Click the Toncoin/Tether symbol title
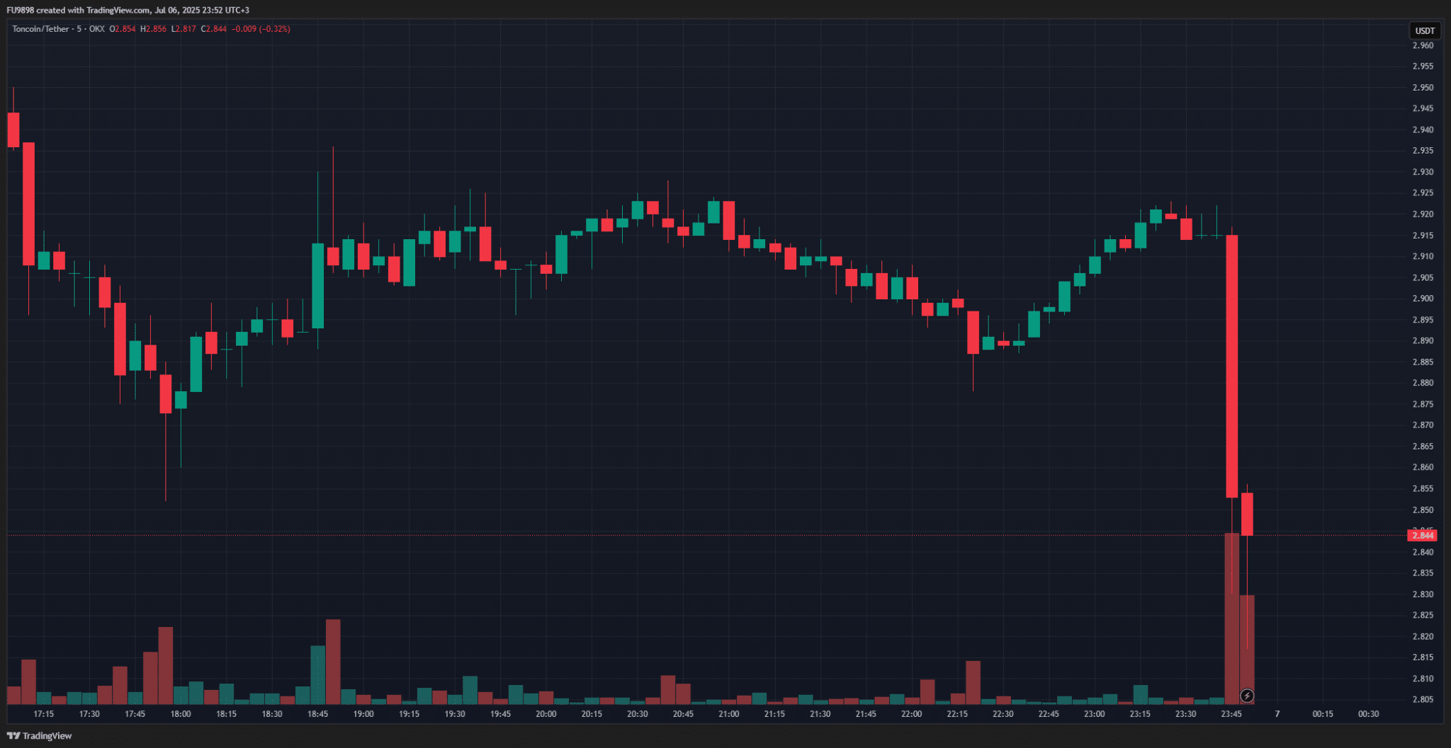1451x748 pixels. [x=40, y=29]
